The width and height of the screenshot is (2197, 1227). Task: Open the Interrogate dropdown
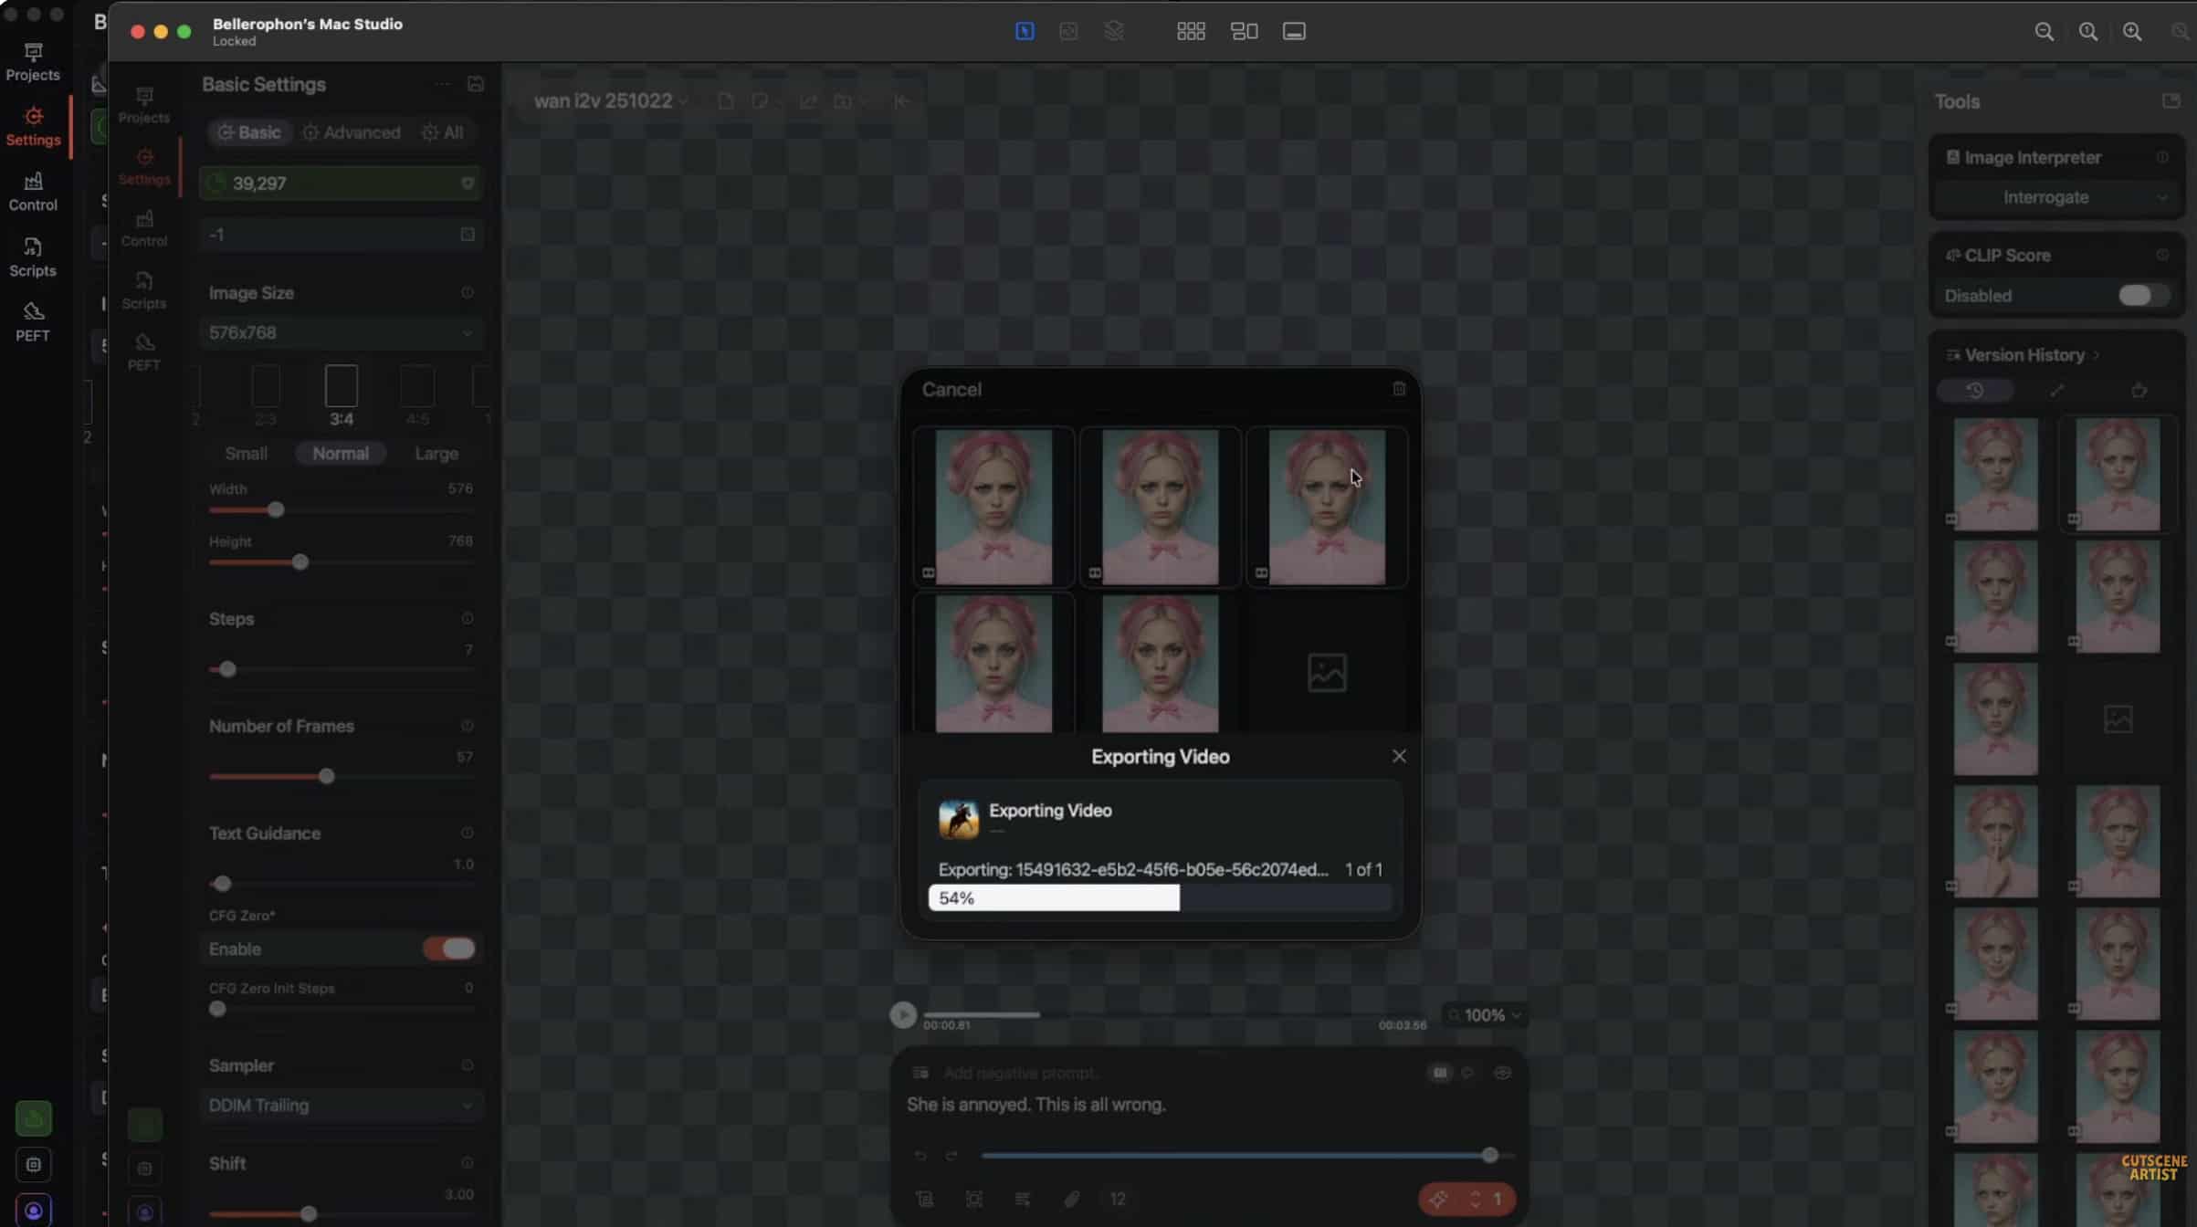pyautogui.click(x=2055, y=197)
